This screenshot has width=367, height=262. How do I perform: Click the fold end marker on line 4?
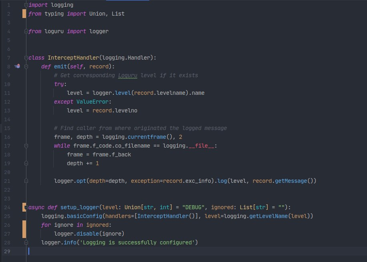(26, 31)
